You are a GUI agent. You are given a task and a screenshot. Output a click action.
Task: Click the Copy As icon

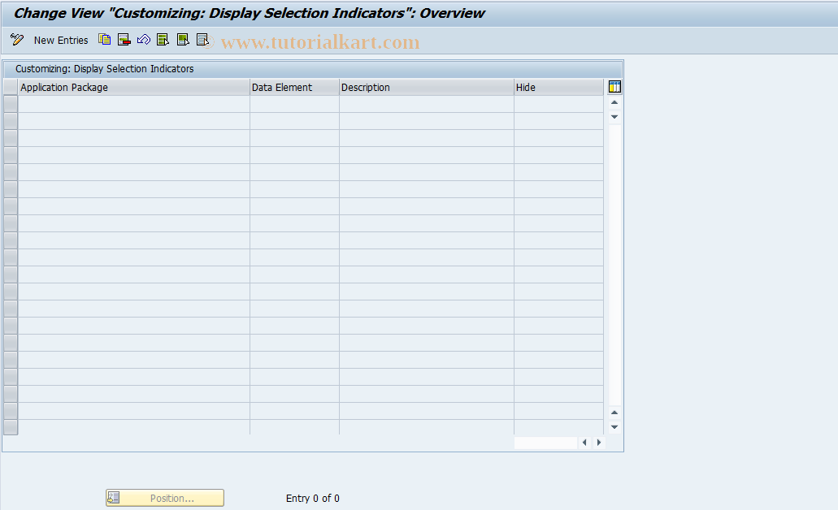(x=104, y=40)
